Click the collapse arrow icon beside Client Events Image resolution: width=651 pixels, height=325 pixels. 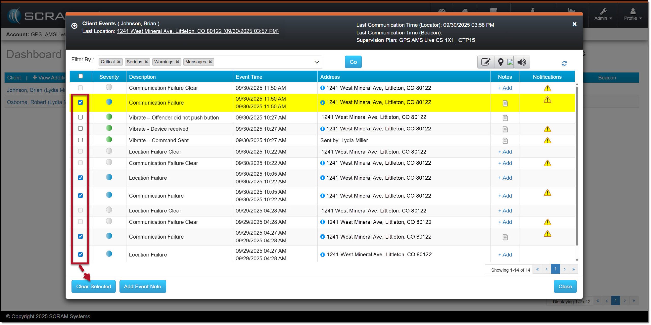click(74, 26)
